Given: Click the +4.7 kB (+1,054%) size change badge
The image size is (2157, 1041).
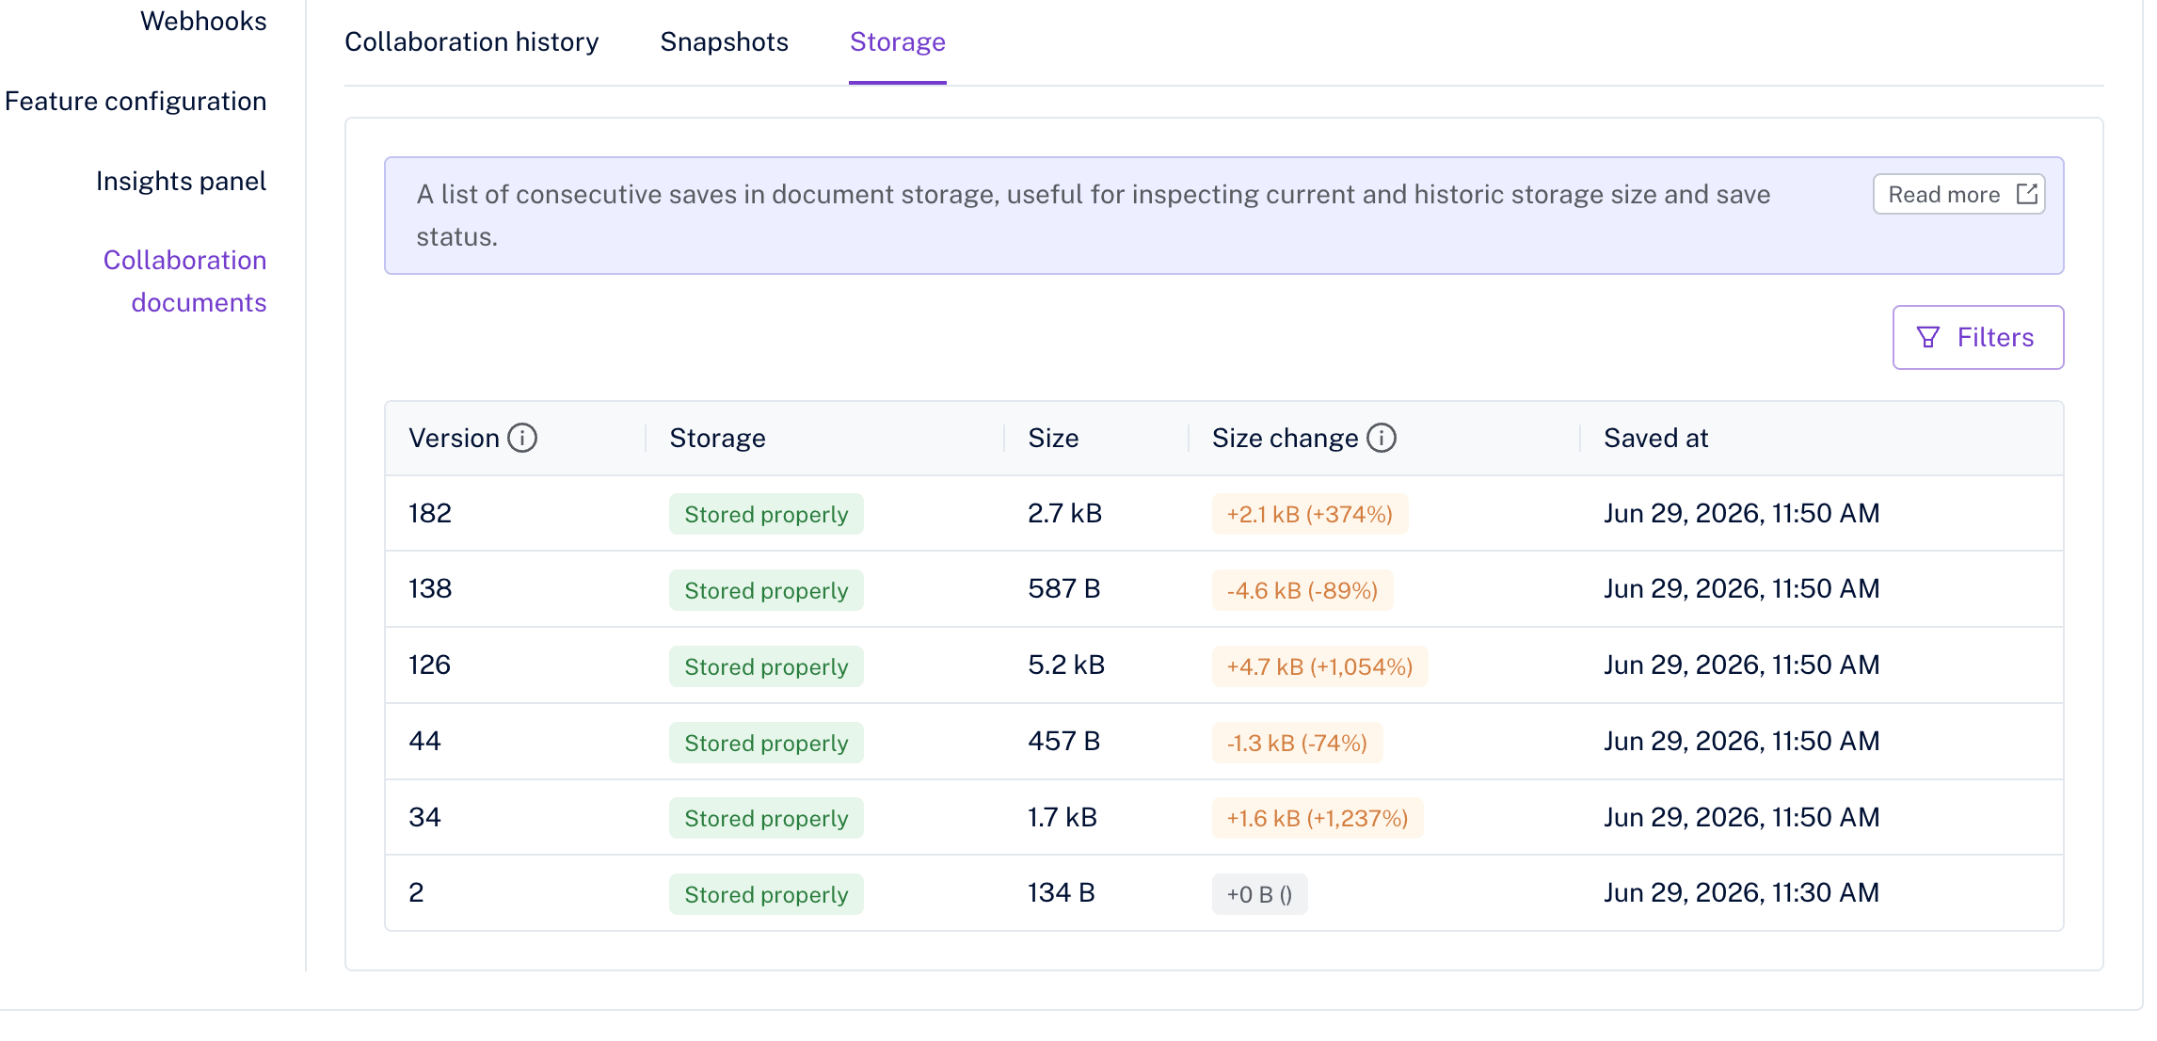Looking at the screenshot, I should pos(1319,666).
